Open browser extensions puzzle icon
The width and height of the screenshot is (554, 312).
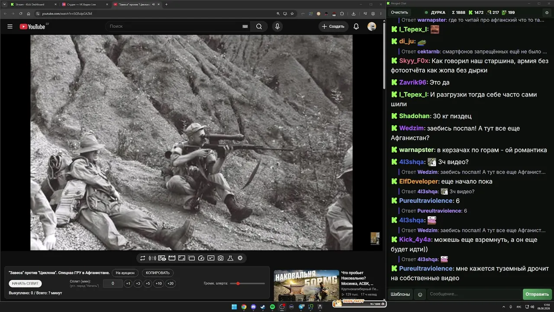coord(342,13)
